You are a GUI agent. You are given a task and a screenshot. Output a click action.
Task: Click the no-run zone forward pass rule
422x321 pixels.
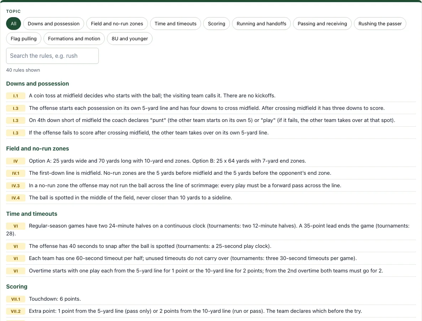tap(185, 185)
